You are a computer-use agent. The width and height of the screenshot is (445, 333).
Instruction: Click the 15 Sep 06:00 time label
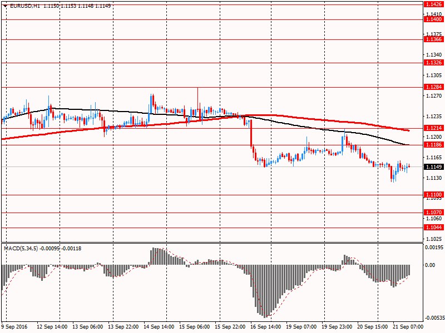(x=195, y=327)
